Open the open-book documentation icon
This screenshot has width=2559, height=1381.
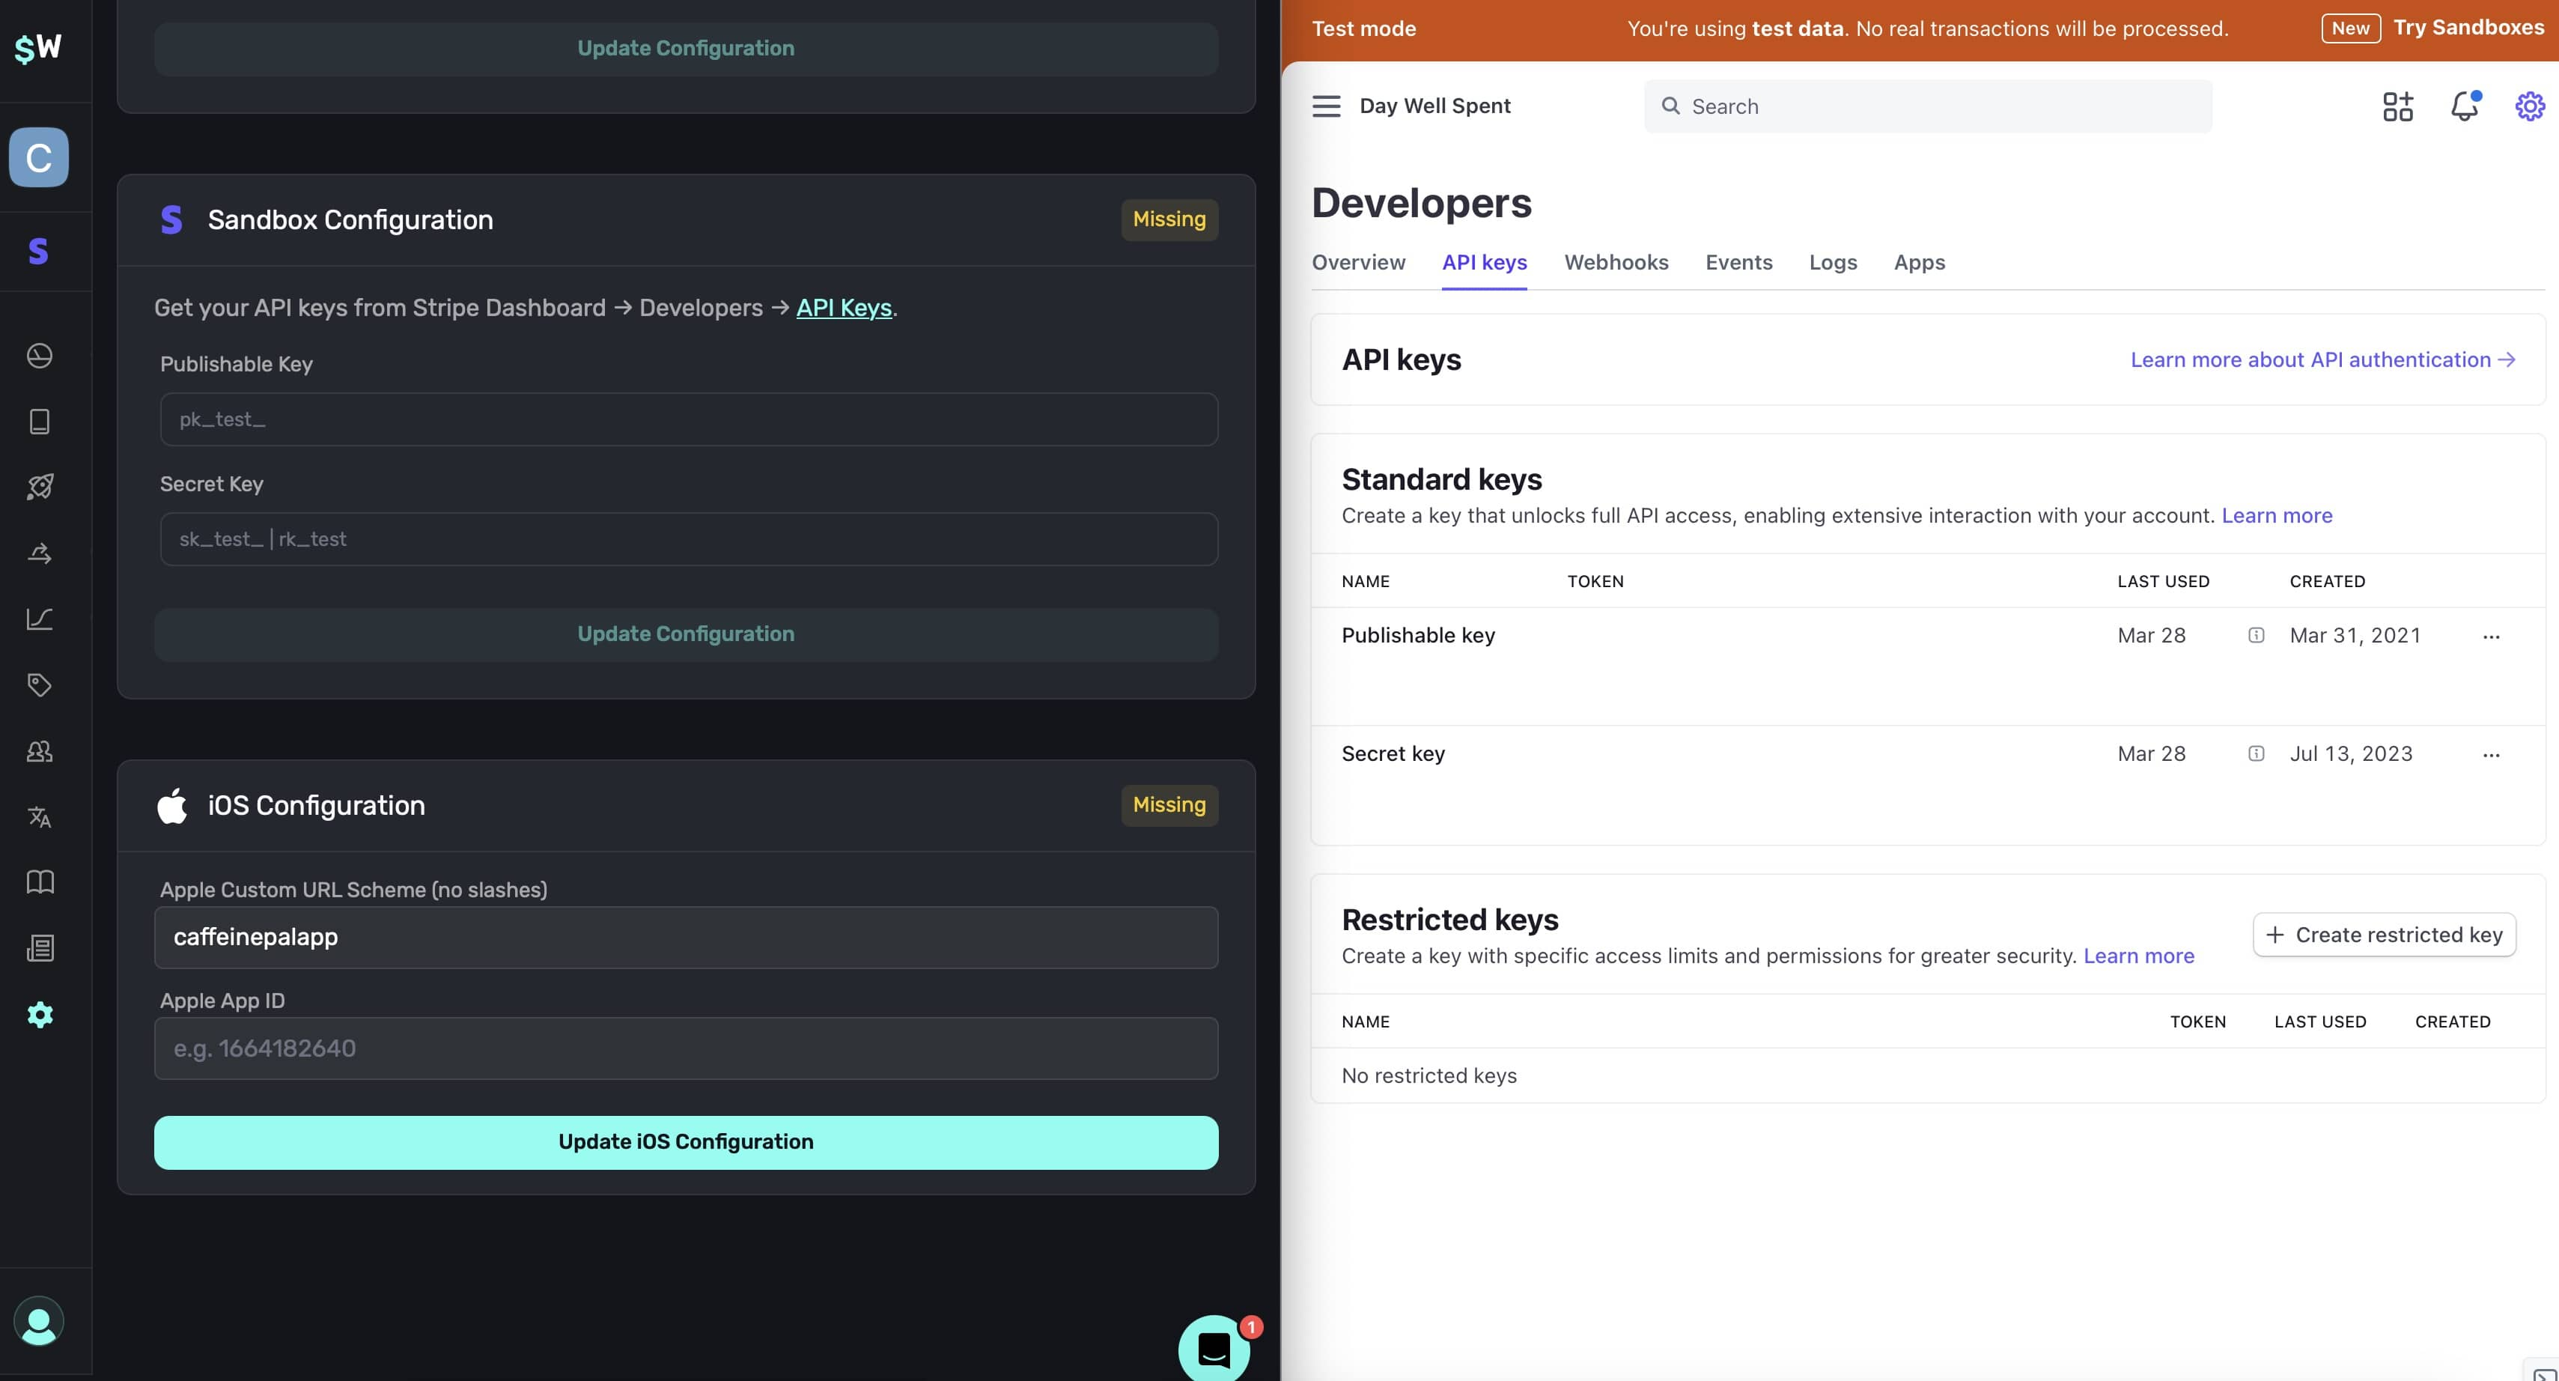pyautogui.click(x=40, y=882)
